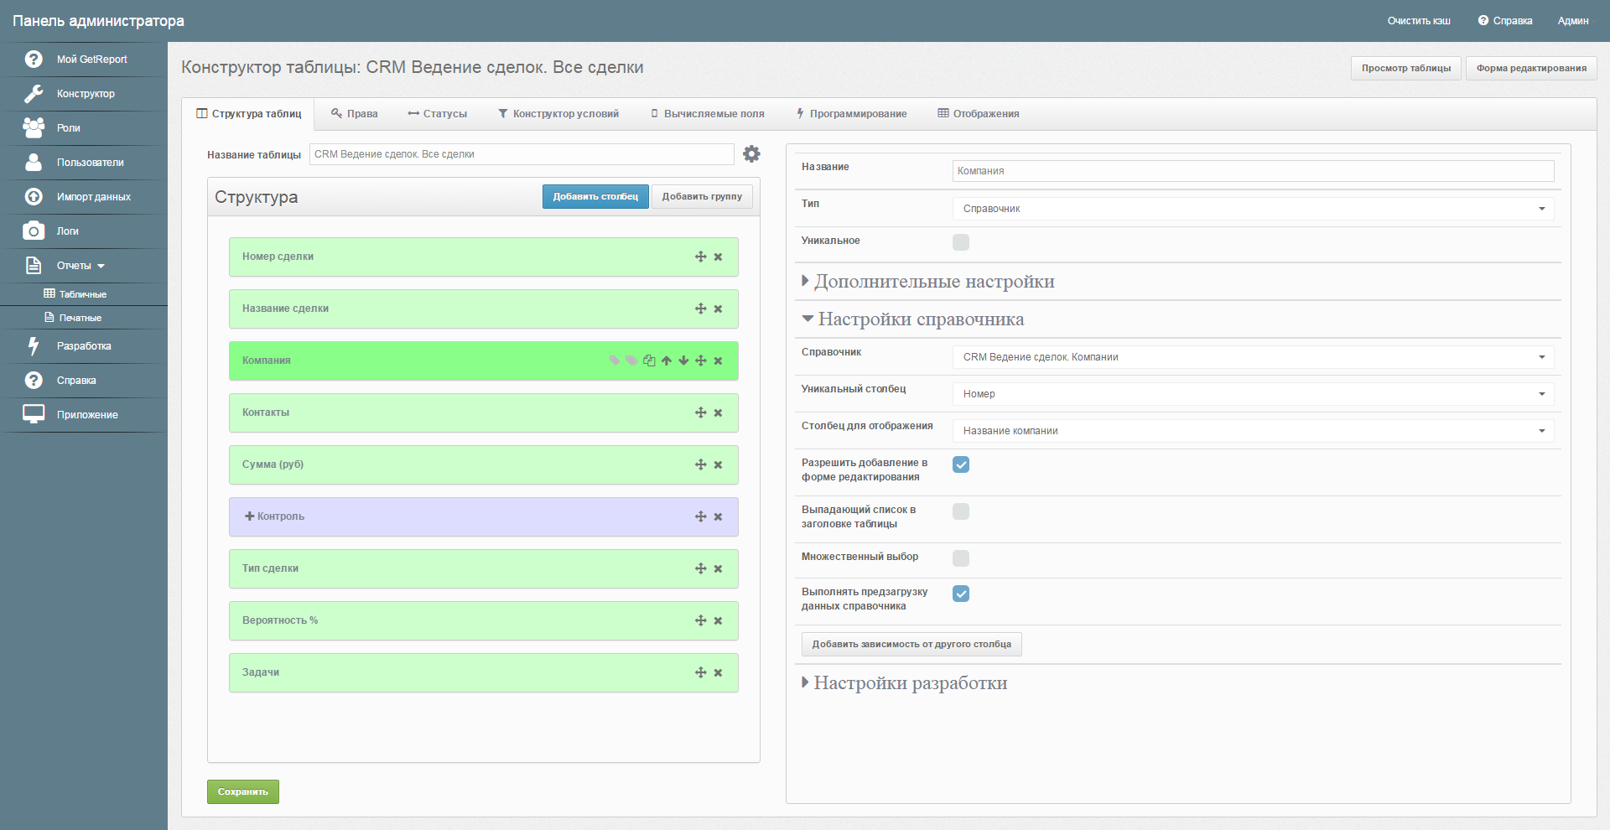Move Компания column up with arrow
Screen dimensions: 1610x830
(667, 361)
